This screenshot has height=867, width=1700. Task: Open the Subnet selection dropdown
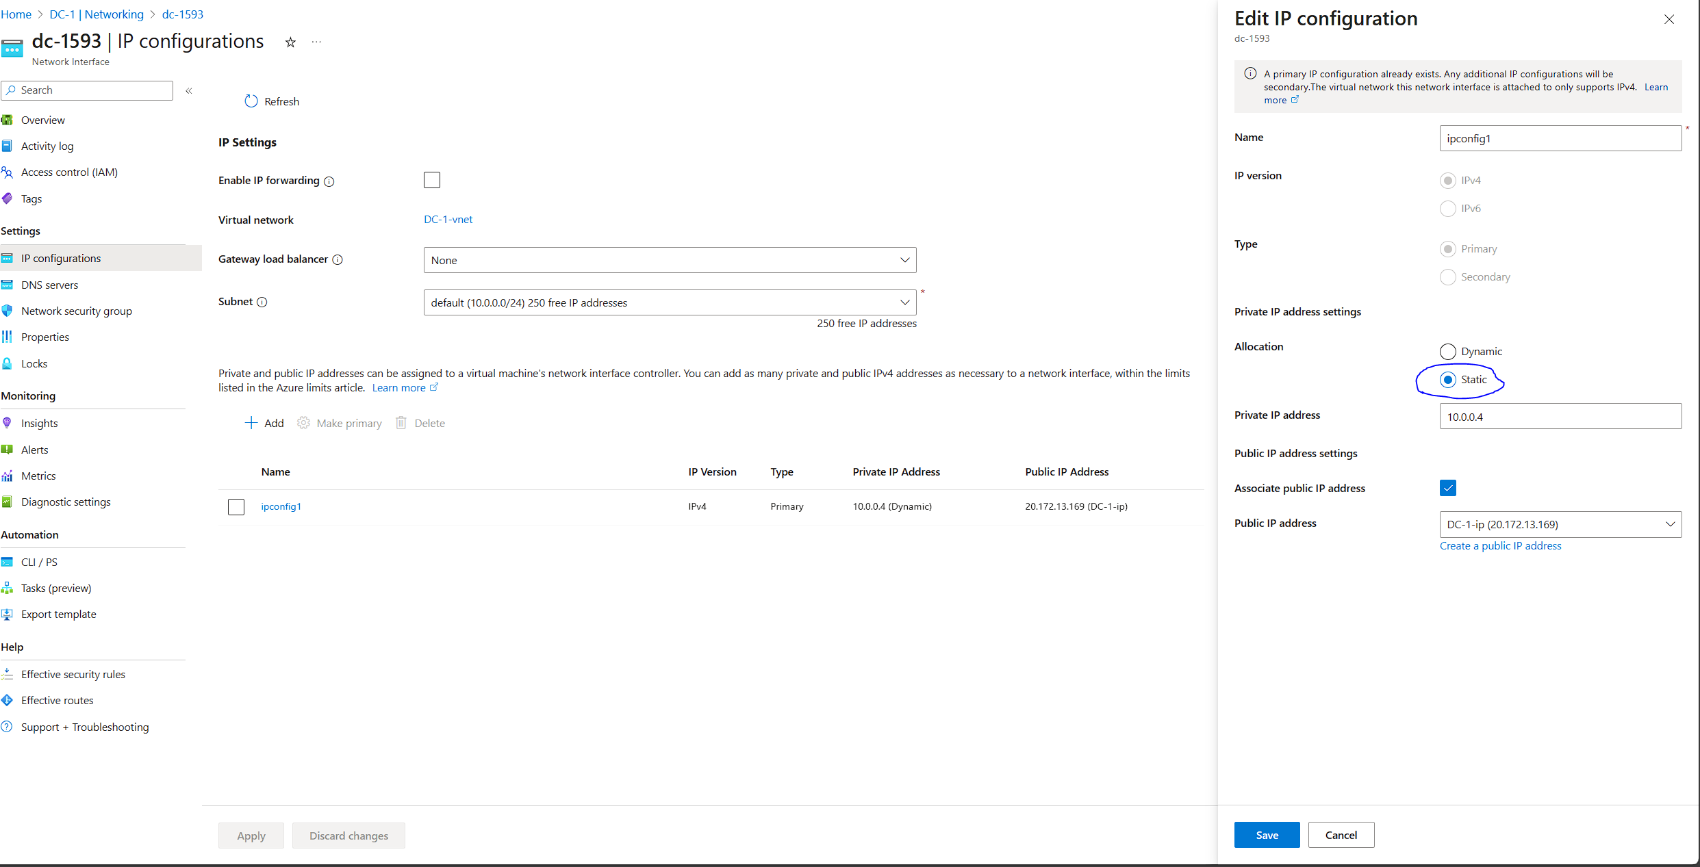(905, 302)
